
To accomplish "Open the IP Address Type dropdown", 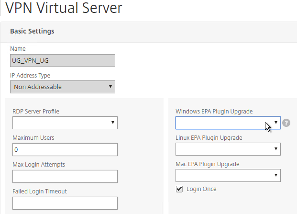I will [x=63, y=87].
